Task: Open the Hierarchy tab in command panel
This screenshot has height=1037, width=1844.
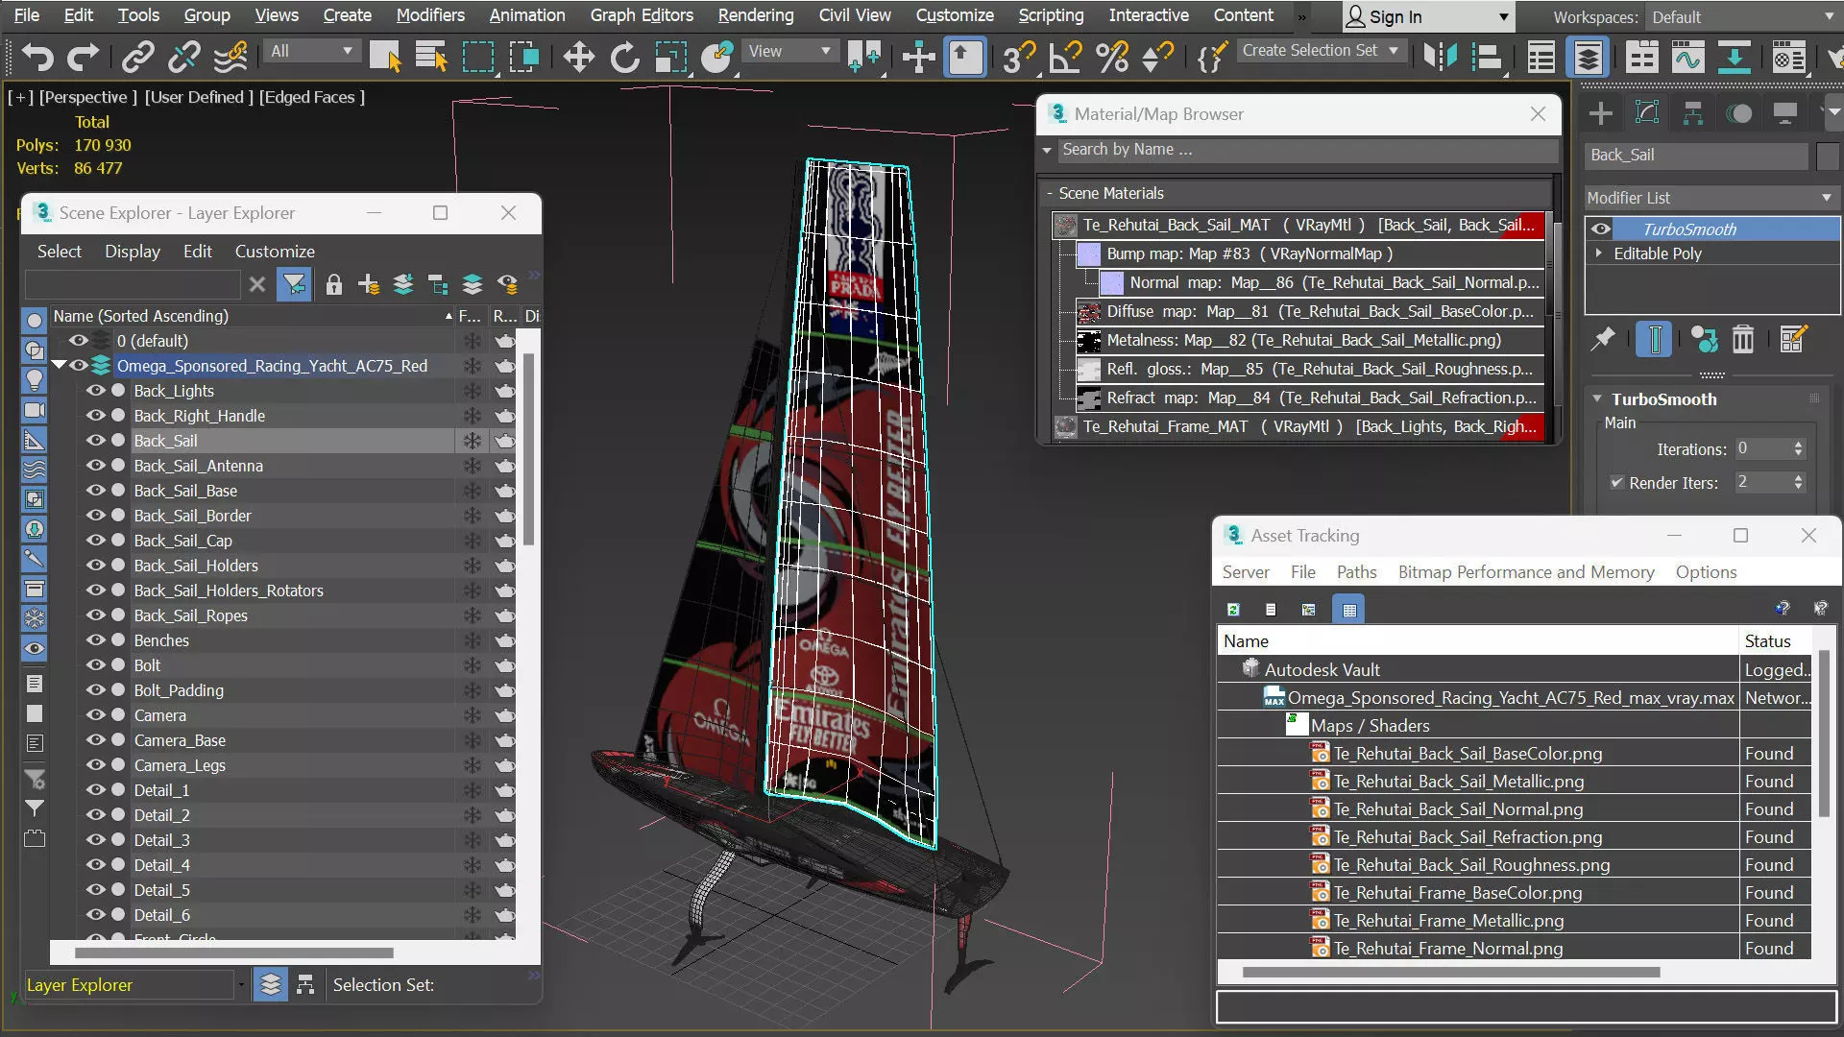Action: (x=1693, y=113)
